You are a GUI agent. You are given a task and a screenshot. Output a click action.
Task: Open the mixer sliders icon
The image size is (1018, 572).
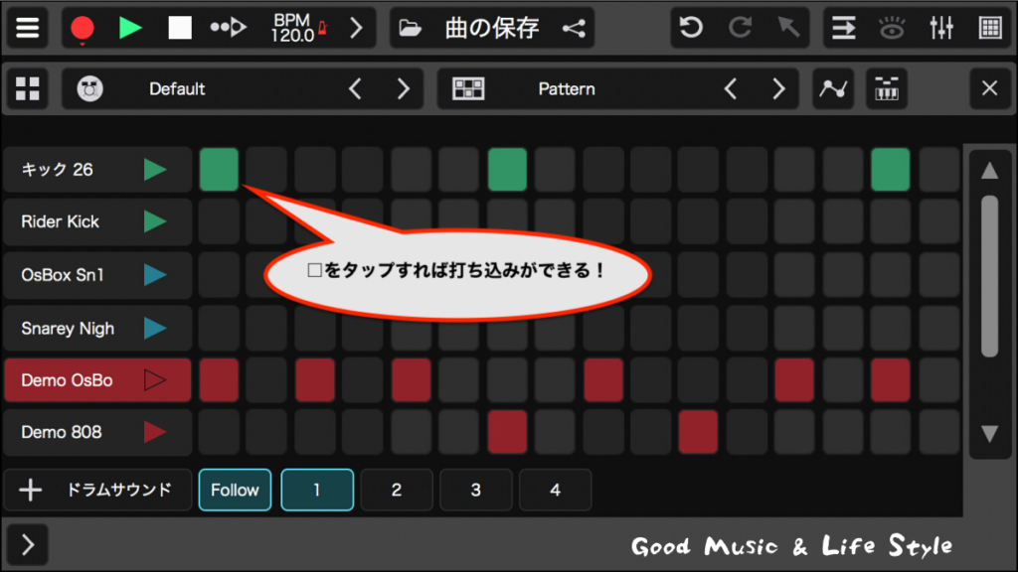coord(940,28)
